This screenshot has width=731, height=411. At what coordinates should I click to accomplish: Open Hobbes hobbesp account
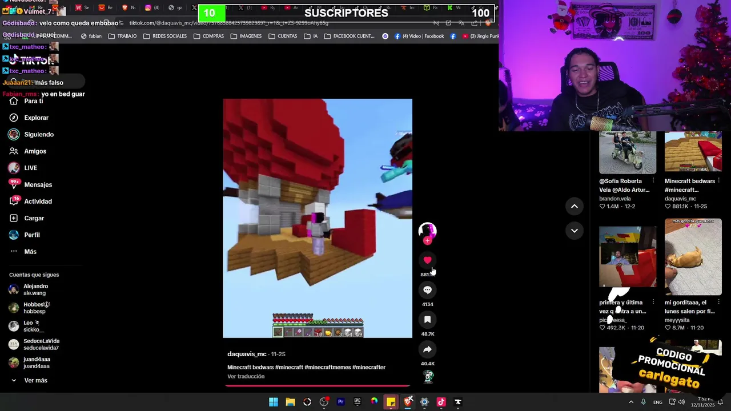[x=30, y=308]
